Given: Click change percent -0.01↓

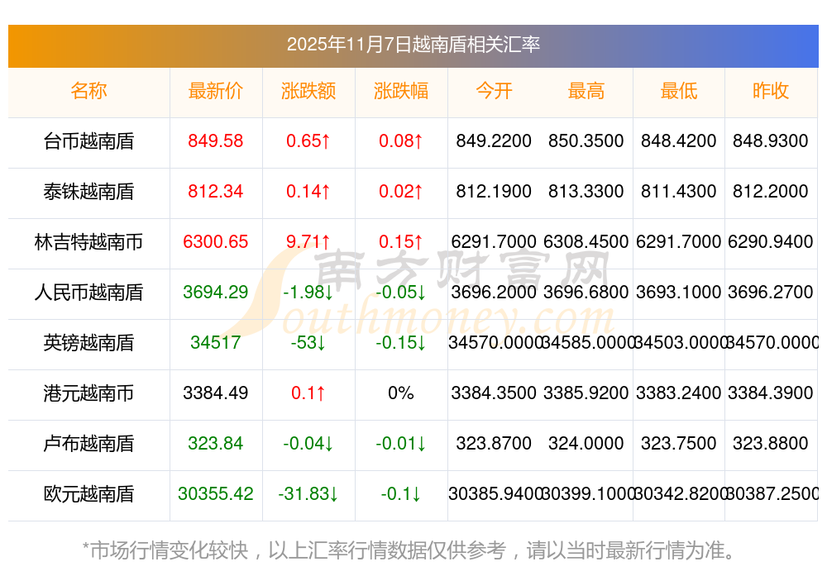Looking at the screenshot, I should click(401, 444).
